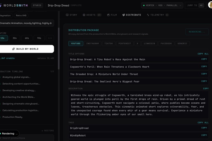Screen dimensions: 212x141
Task: Click 'Detecting content opportunities...' step
Action: click(21, 84)
